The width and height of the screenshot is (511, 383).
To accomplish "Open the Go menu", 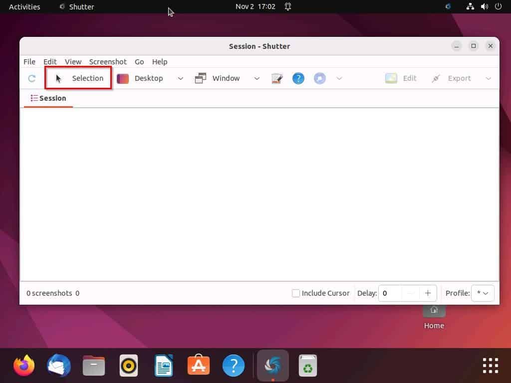I will [139, 62].
